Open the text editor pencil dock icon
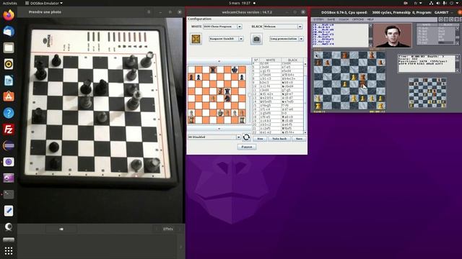 9,211
